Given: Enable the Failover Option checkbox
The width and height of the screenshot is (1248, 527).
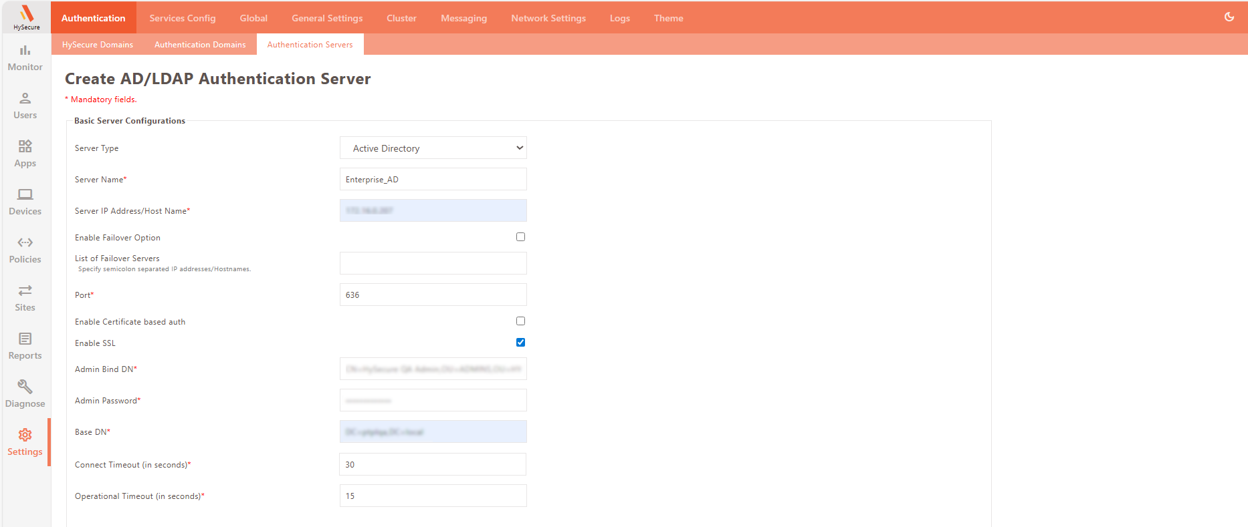Looking at the screenshot, I should click(x=520, y=237).
